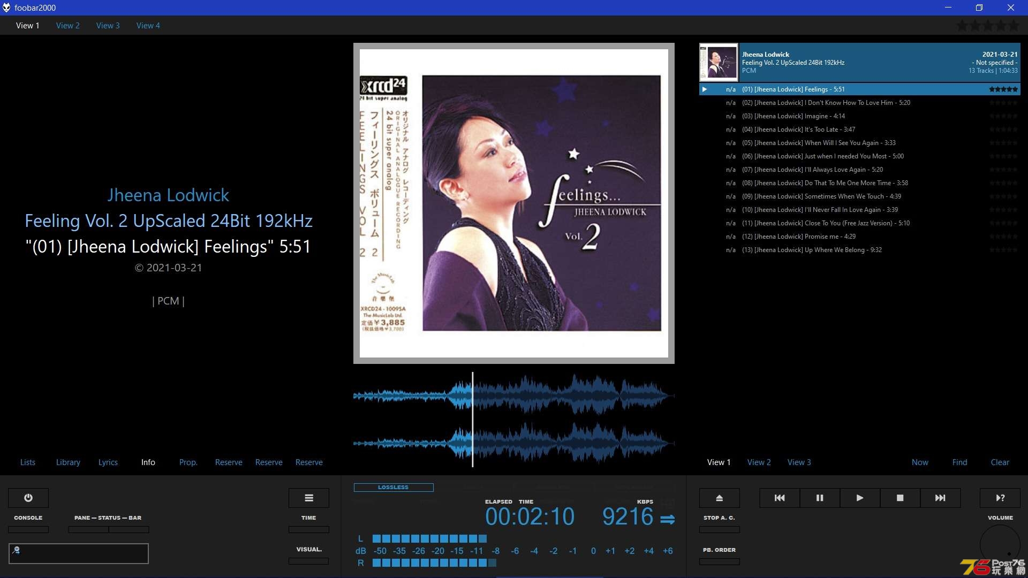The width and height of the screenshot is (1028, 578).
Task: Switch playlist panel to View 2
Action: 759,462
